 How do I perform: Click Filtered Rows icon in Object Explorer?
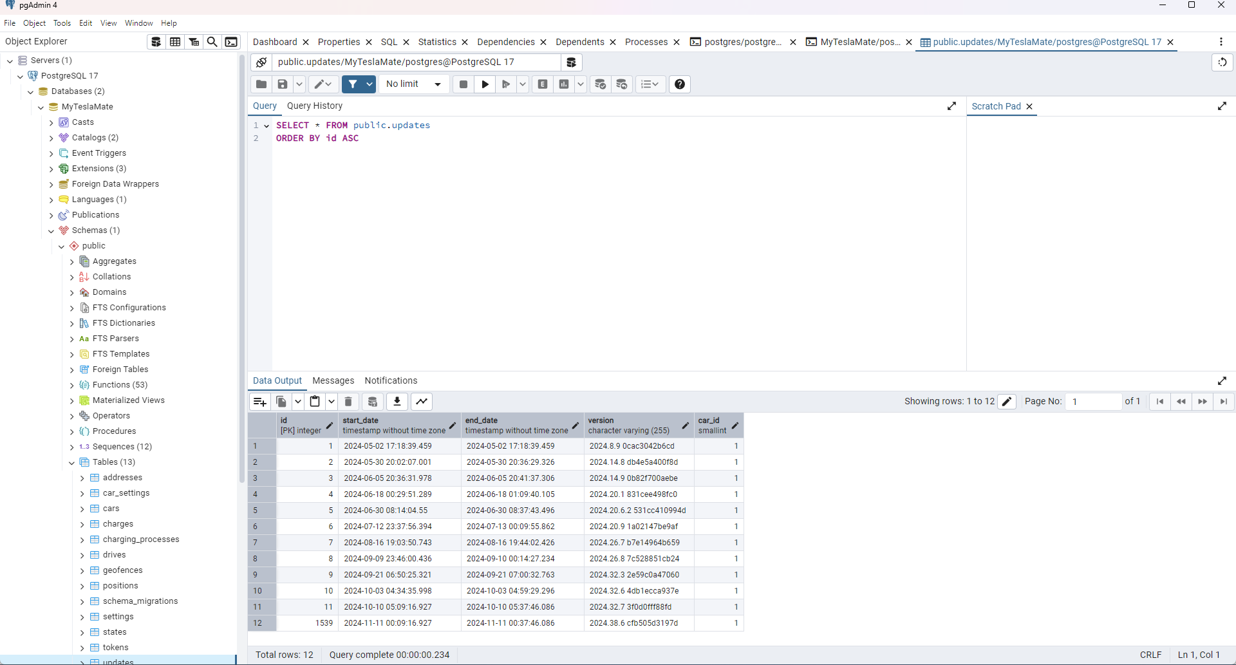pyautogui.click(x=194, y=42)
